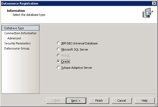Cancel the datasource registration wizard

click(122, 101)
